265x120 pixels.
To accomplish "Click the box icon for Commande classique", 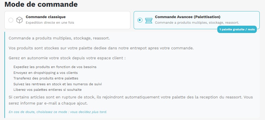I will click(20, 20).
